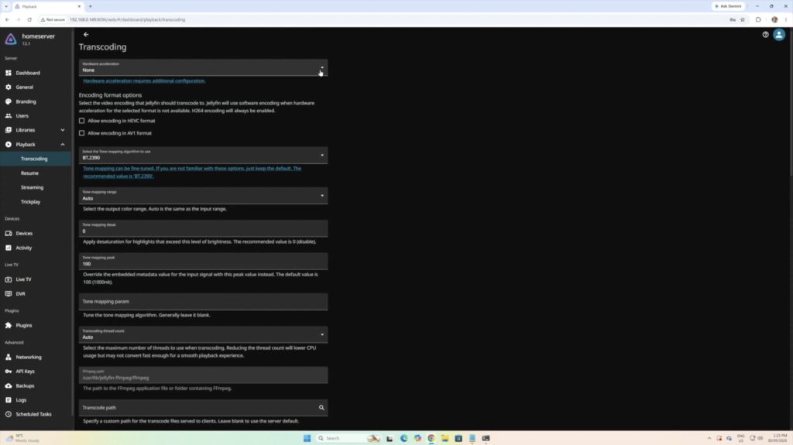Image resolution: width=793 pixels, height=445 pixels.
Task: Click the Libraries icon
Action: (8, 130)
